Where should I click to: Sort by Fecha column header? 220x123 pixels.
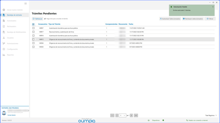pyautogui.click(x=131, y=24)
